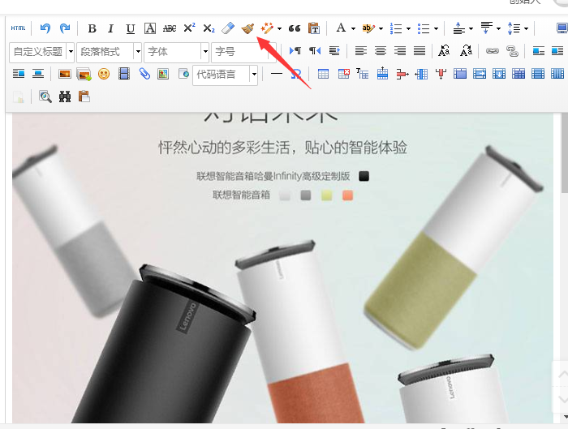Delete the table

click(x=343, y=75)
